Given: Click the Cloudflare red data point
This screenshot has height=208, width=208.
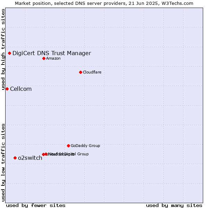Looking at the screenshot, I should point(80,72).
